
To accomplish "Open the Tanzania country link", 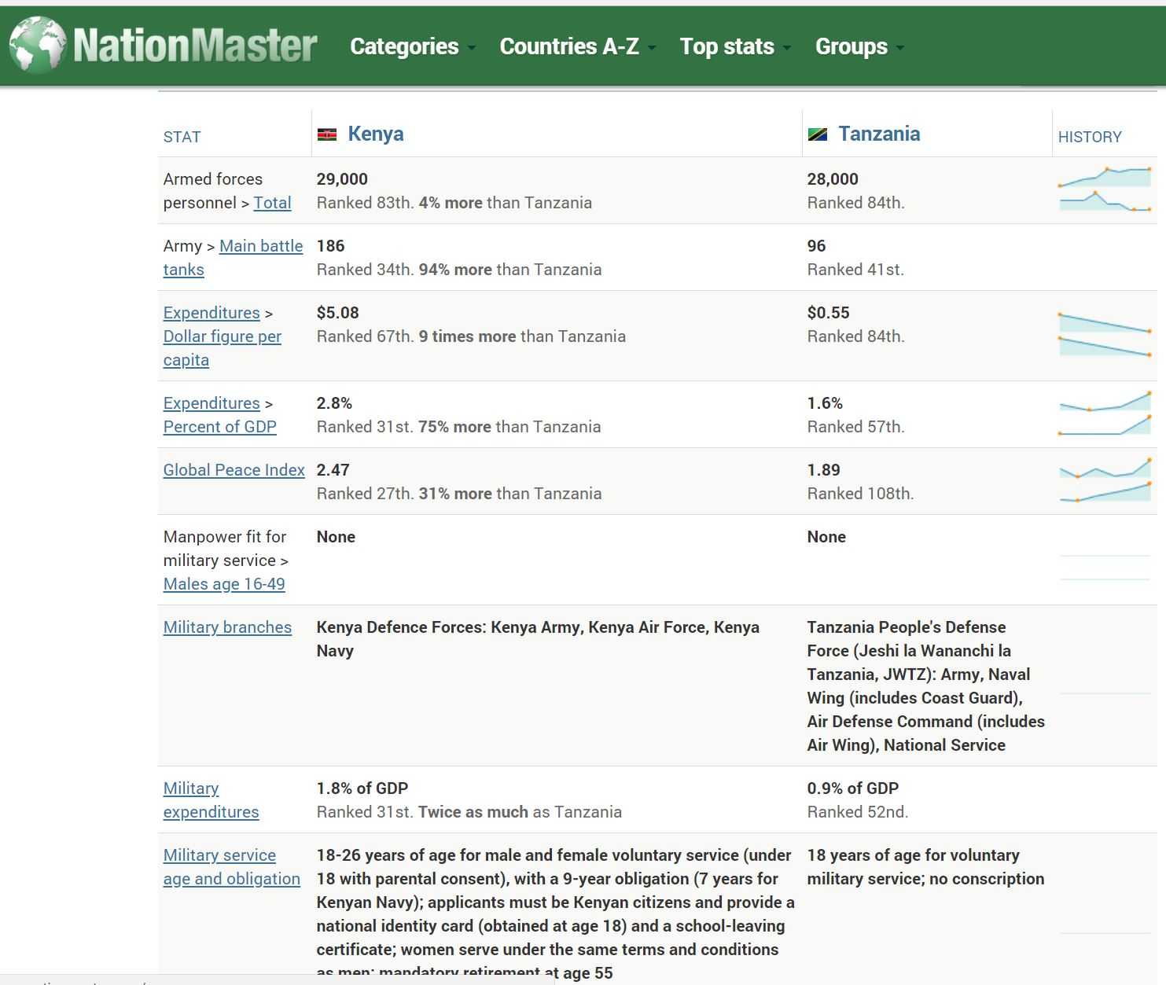I will (x=879, y=134).
